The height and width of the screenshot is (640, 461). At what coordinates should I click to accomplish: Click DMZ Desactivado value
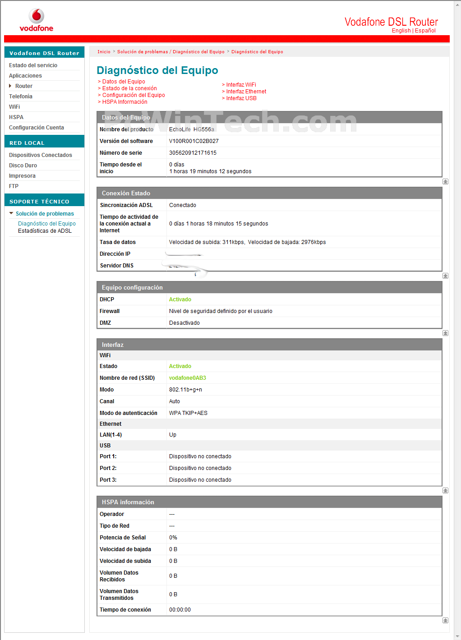tap(184, 323)
